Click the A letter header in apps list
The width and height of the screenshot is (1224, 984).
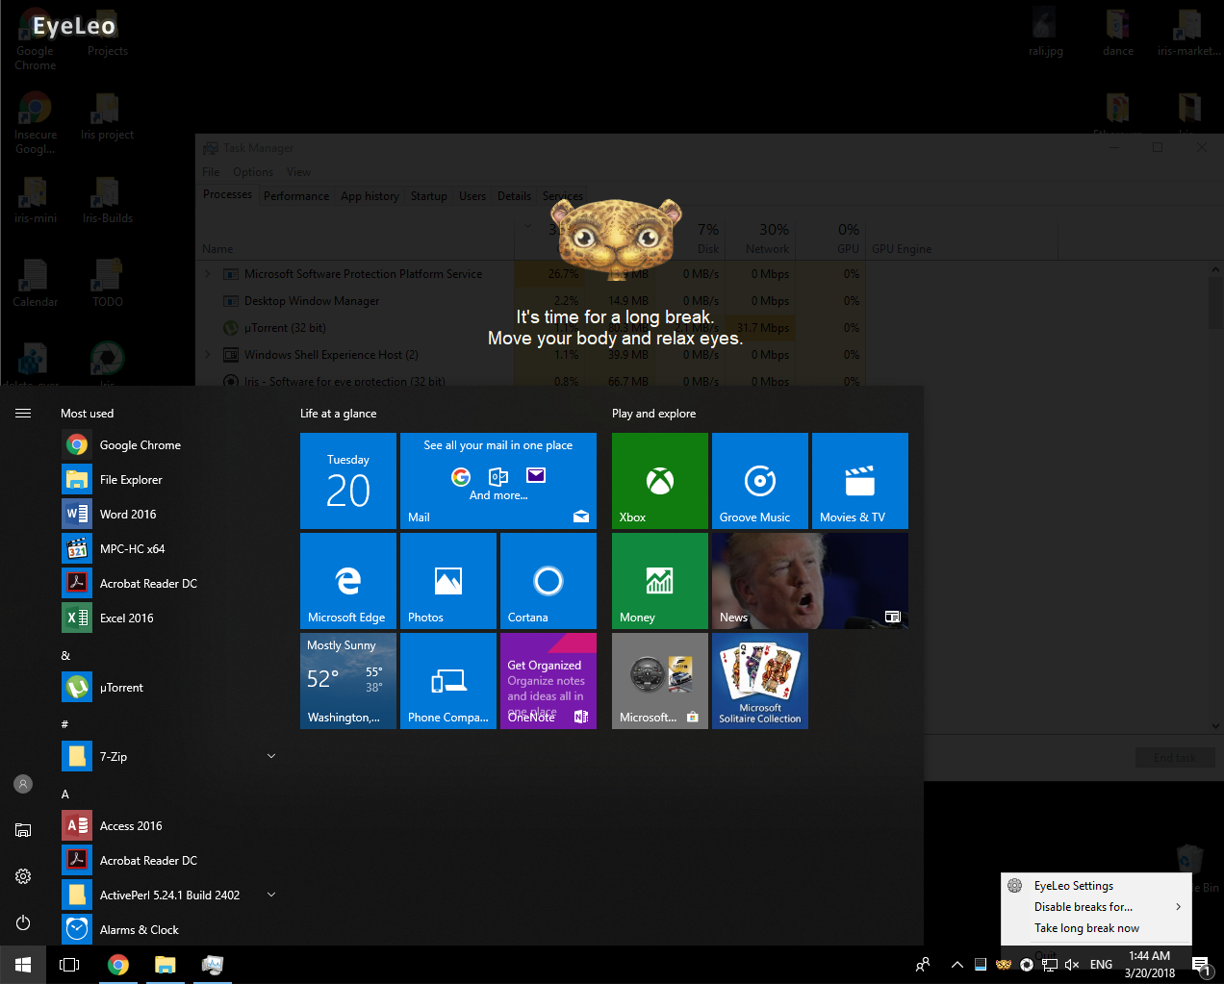[x=65, y=795]
